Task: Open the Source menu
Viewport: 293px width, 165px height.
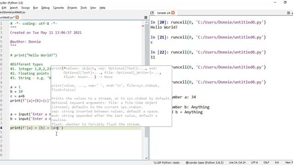Action: 26,8
